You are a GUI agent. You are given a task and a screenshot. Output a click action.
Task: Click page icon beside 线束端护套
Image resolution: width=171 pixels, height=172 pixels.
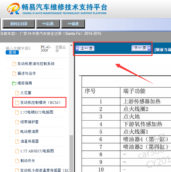tap(17, 122)
